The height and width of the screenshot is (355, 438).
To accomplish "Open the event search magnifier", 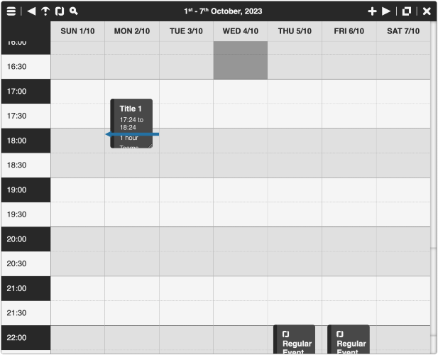I will (73, 11).
